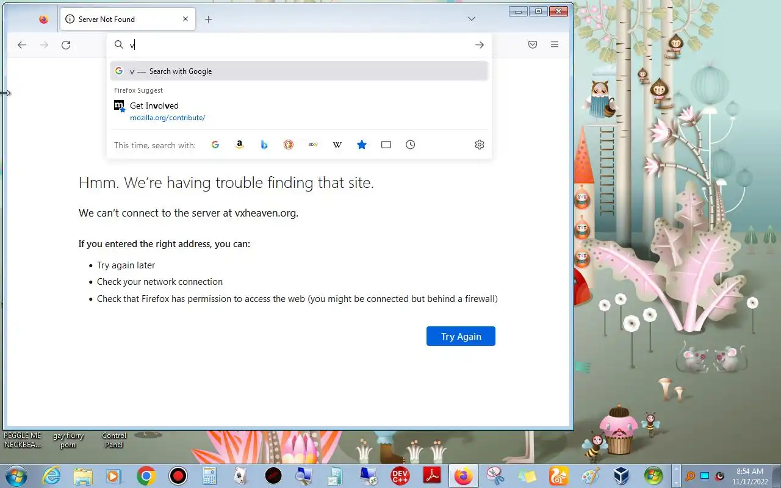Open Internet Explorer from the taskbar
This screenshot has height=488, width=781.
point(51,476)
